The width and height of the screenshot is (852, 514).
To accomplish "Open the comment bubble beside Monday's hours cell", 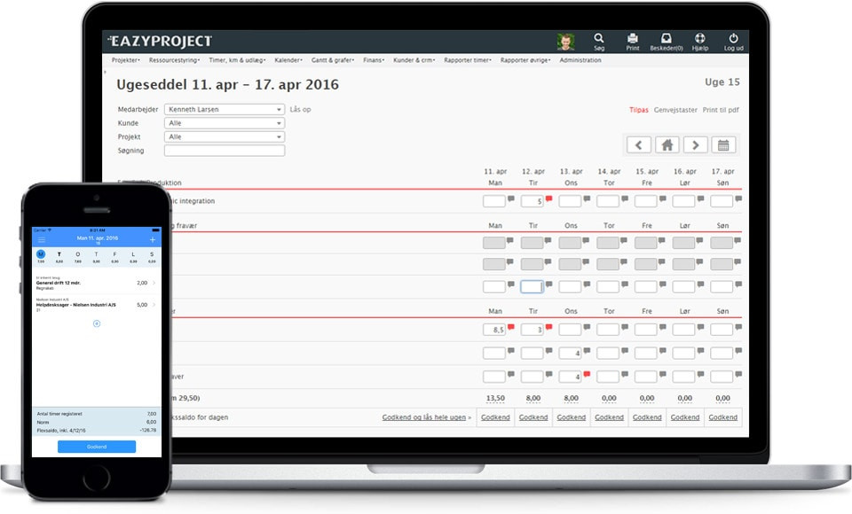I will [509, 200].
